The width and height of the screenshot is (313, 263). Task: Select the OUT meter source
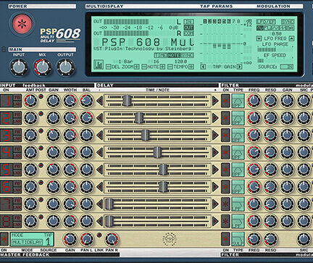tap(188, 28)
